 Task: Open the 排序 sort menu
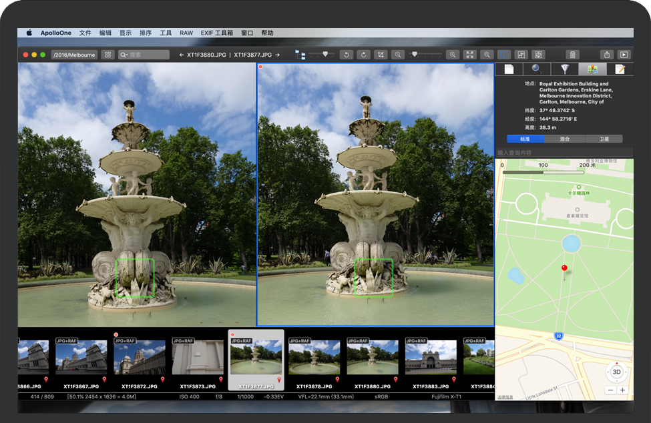146,33
